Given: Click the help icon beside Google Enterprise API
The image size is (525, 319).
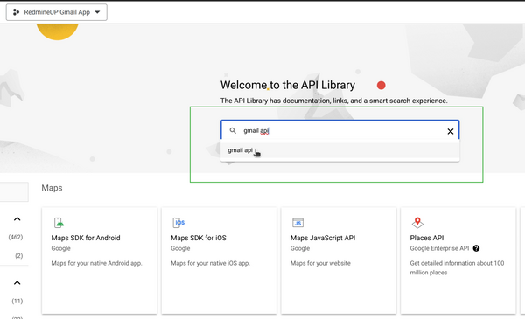Looking at the screenshot, I should (x=476, y=248).
